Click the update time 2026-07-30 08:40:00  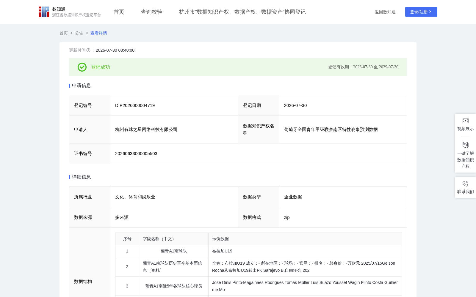pyautogui.click(x=115, y=50)
